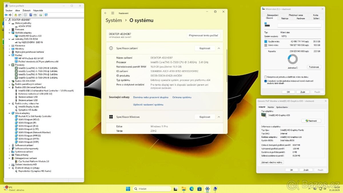Uncheck file content indexing checkbox

(x=266, y=80)
